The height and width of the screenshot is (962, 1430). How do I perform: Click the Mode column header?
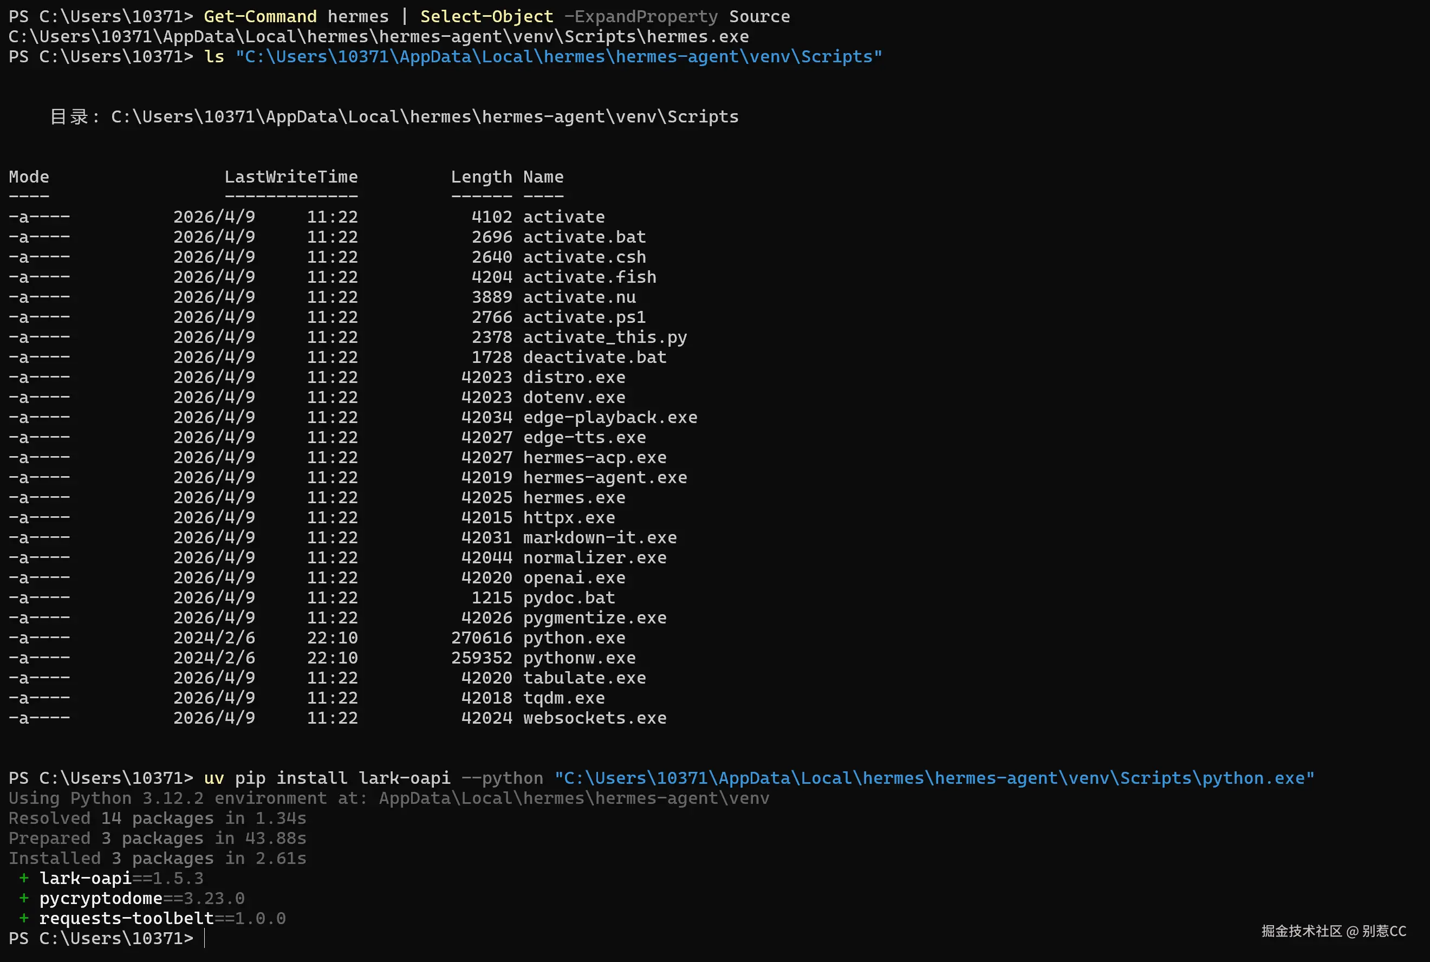[29, 177]
